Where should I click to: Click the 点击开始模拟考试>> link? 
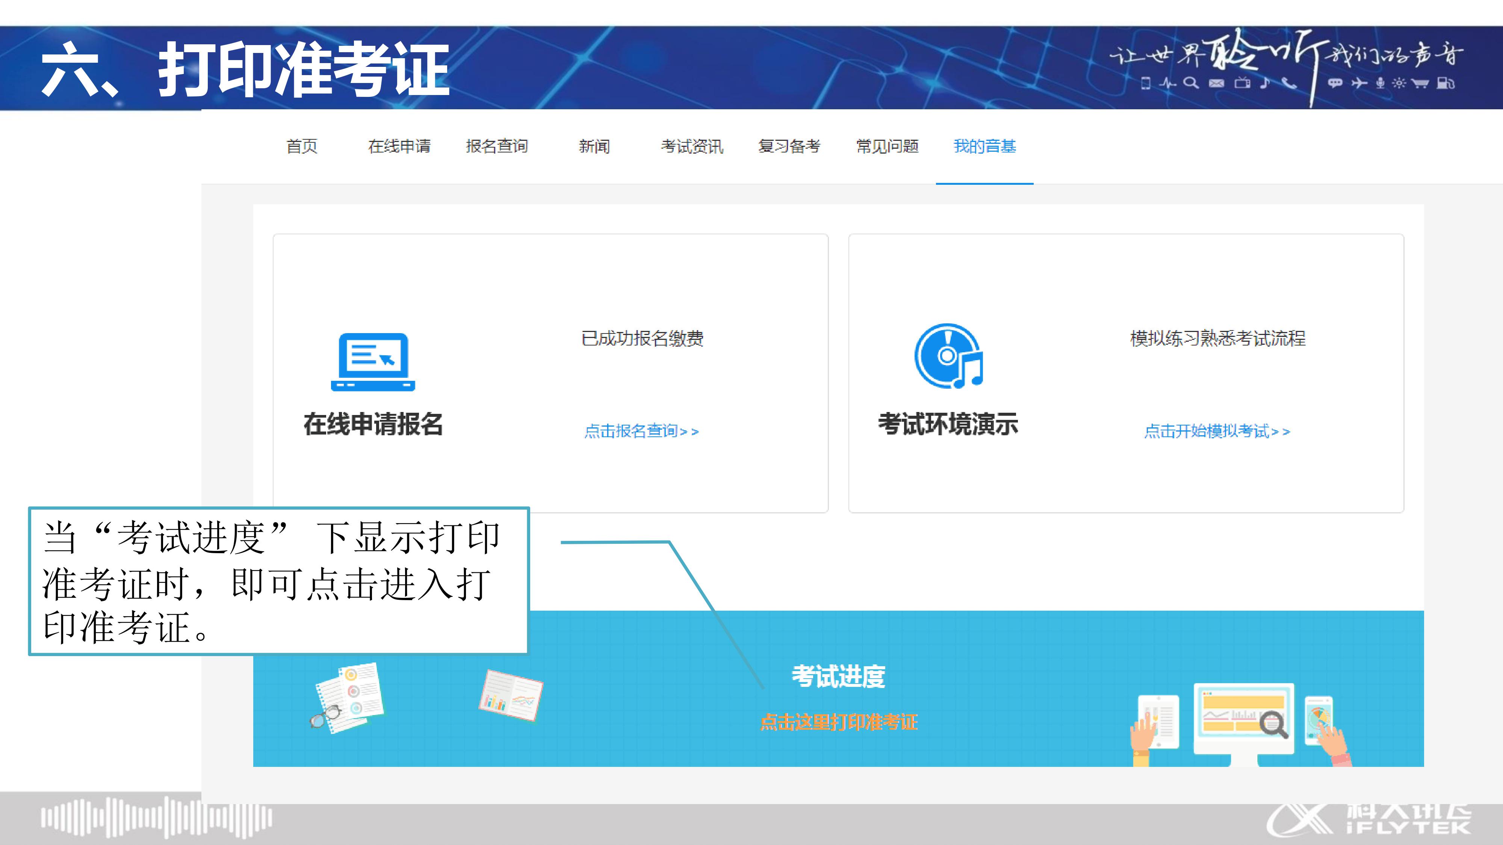(x=1217, y=432)
